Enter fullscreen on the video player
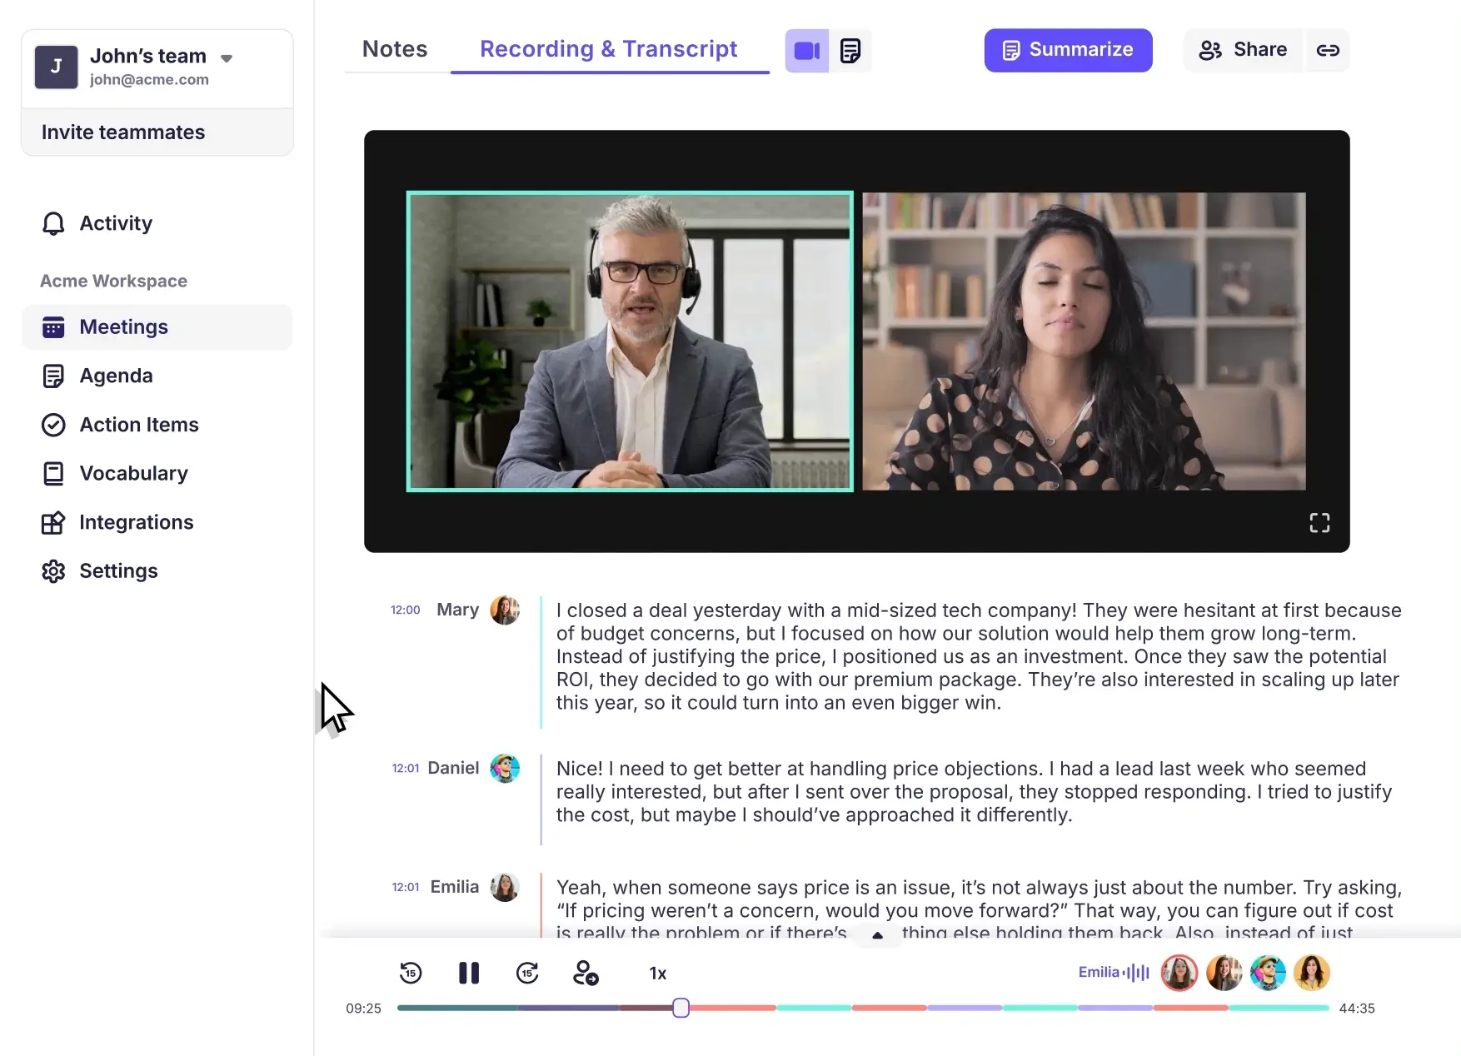Image resolution: width=1461 pixels, height=1056 pixels. point(1319,523)
